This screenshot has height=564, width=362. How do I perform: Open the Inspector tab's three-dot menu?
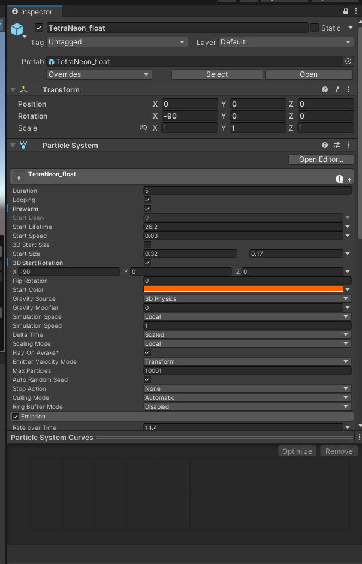pos(355,11)
